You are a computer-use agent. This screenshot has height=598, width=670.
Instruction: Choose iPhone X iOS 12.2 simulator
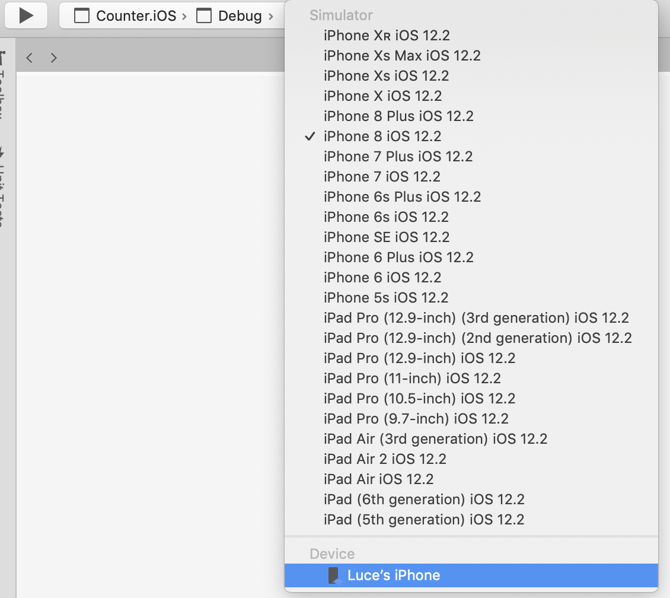coord(471,96)
